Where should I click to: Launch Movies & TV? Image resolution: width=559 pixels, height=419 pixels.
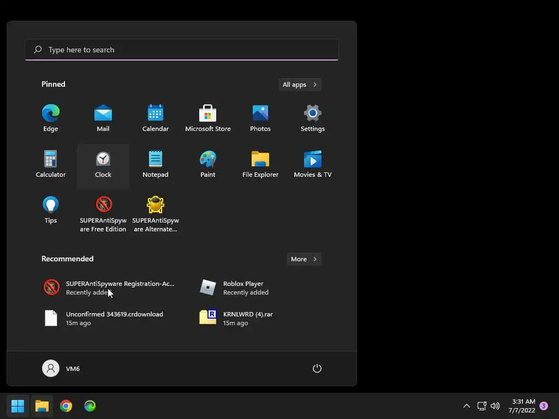coord(313,165)
